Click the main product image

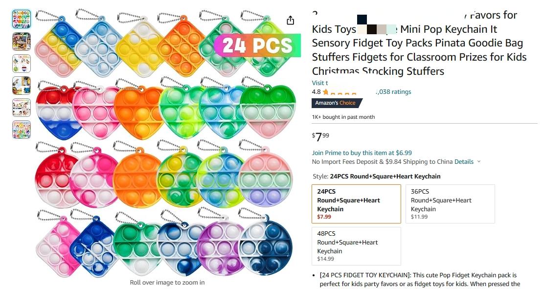[166, 143]
